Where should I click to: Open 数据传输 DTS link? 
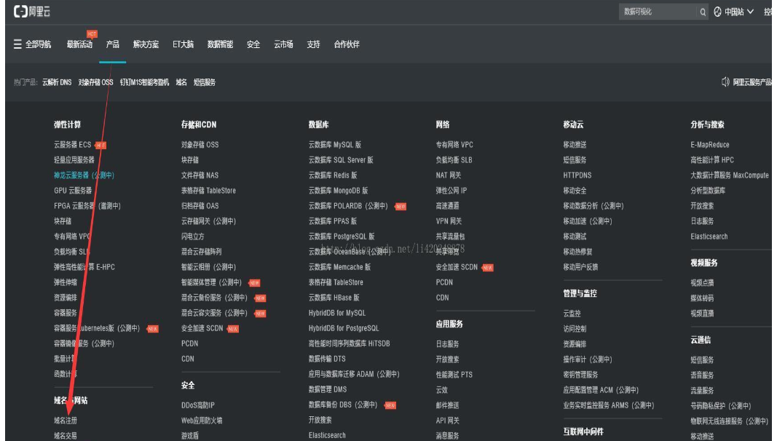tap(327, 359)
